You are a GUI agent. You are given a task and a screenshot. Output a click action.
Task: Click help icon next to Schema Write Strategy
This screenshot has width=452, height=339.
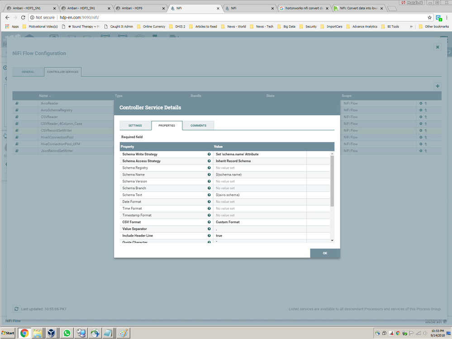point(209,154)
